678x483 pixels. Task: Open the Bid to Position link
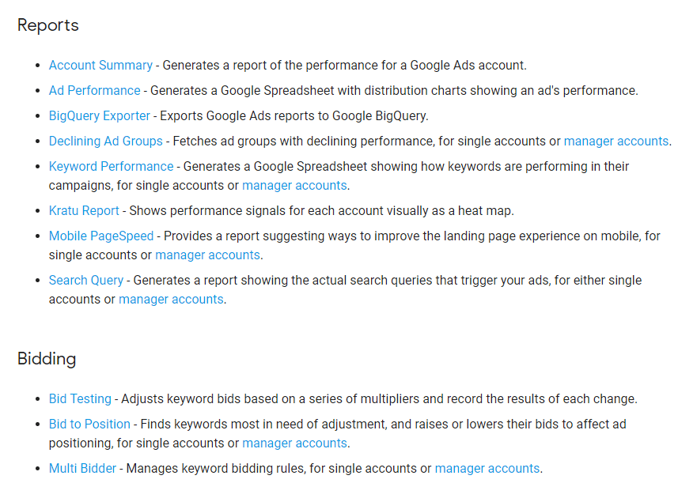pos(89,425)
